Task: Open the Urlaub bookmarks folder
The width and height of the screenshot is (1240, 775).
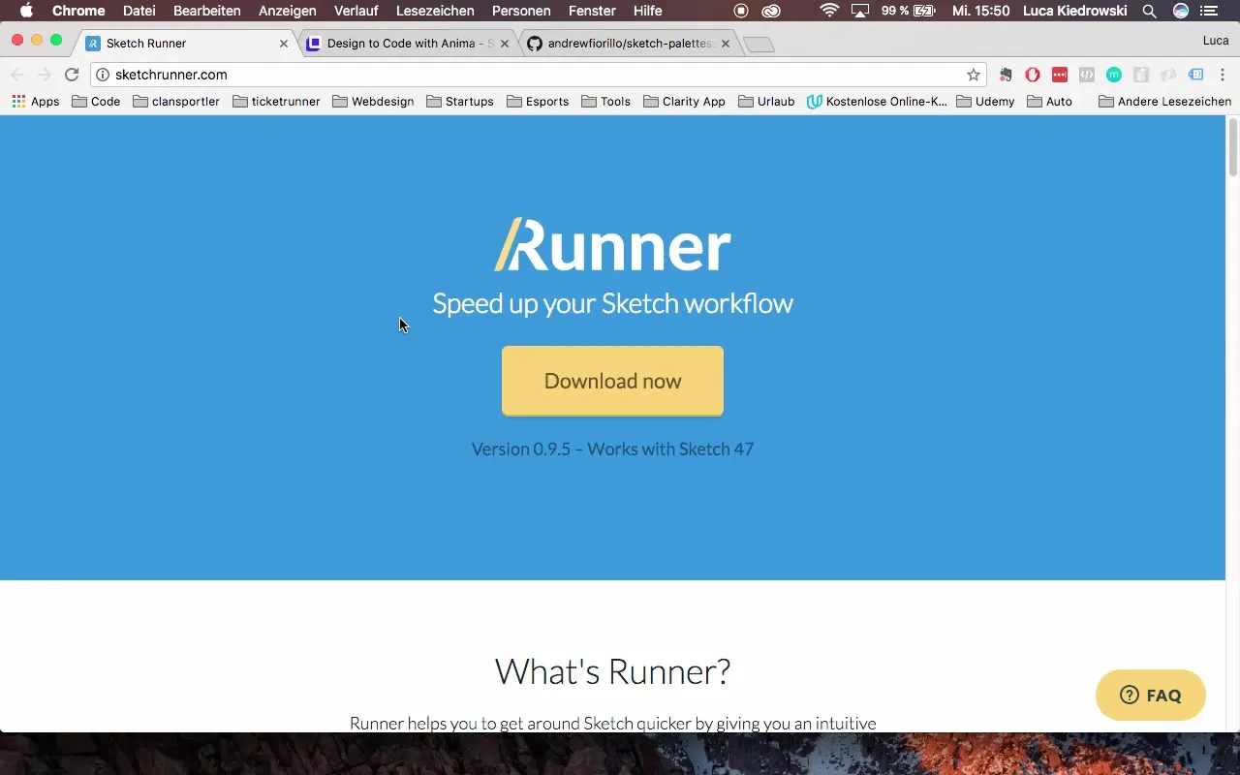Action: (764, 101)
